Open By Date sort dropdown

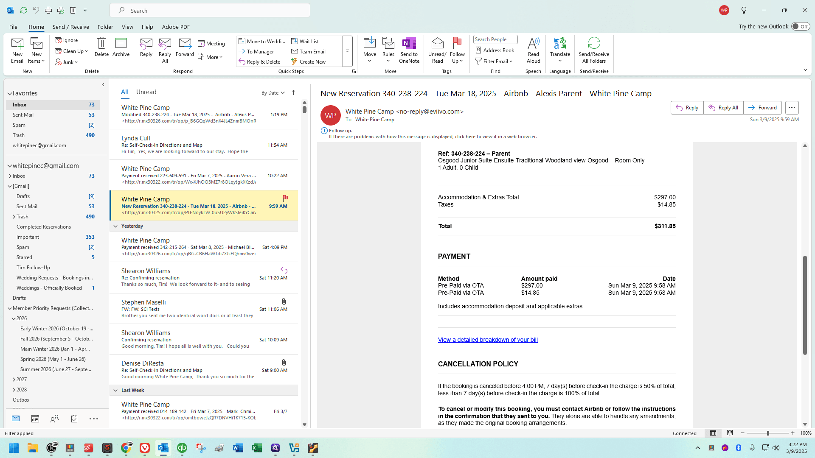click(273, 93)
